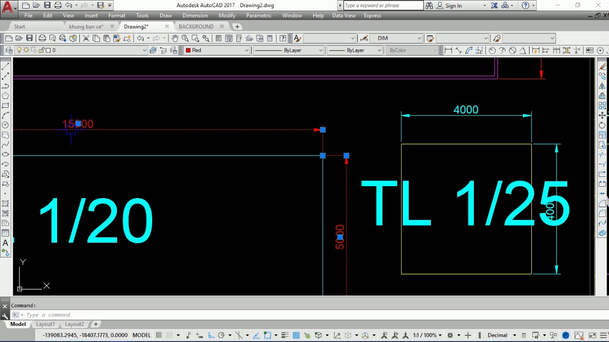Click the Radius dimension icon
Viewport: 609px width, 342px height.
tap(492, 50)
